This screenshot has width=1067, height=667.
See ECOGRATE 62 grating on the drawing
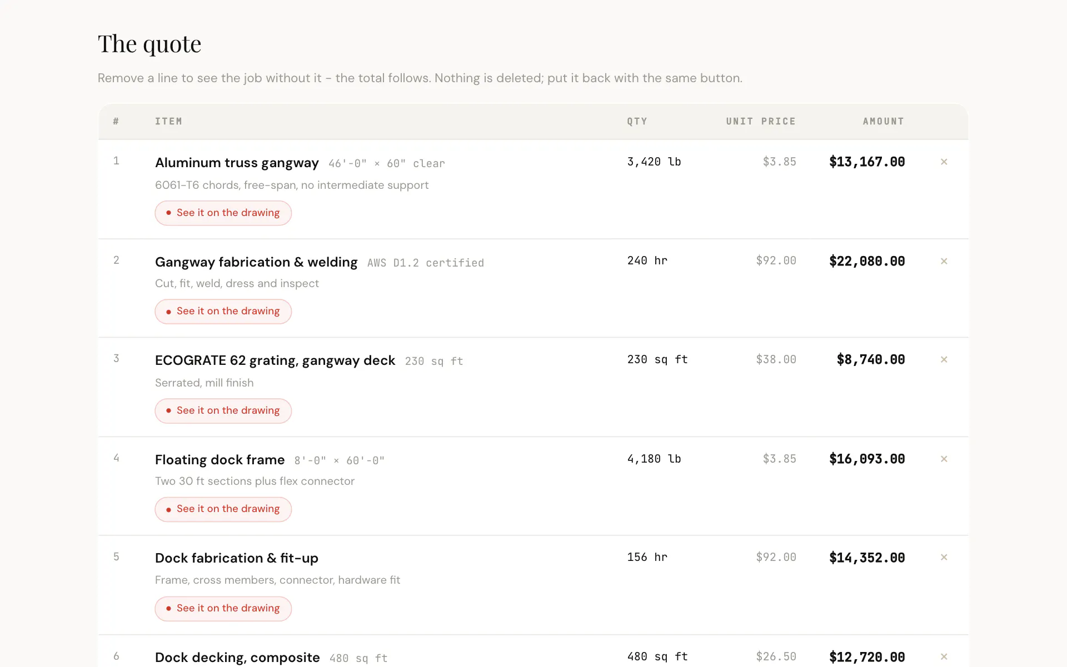(x=223, y=411)
